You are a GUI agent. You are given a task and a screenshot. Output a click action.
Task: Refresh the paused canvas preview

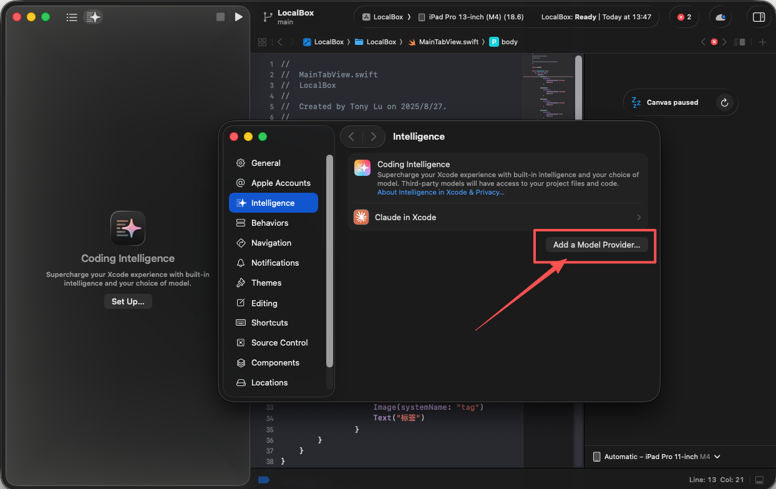pos(724,102)
